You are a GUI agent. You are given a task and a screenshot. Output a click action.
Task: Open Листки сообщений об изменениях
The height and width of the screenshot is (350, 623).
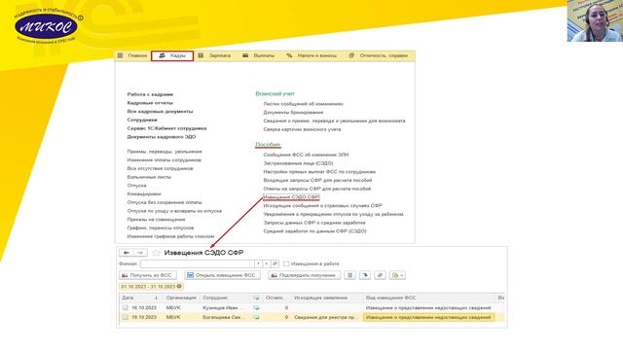303,104
